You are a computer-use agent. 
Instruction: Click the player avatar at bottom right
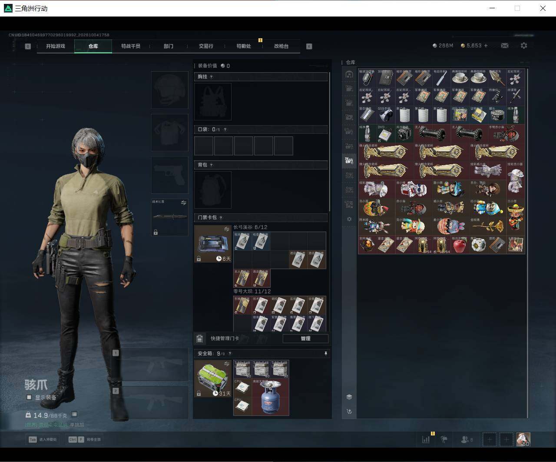523,439
